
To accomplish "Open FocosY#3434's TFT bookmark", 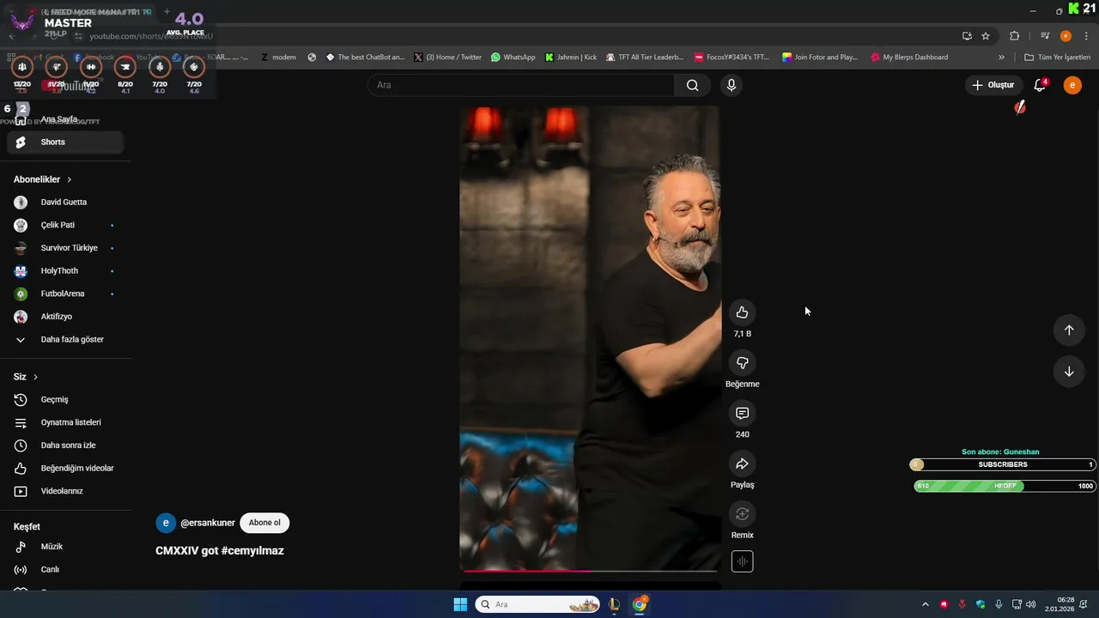I will coord(732,58).
